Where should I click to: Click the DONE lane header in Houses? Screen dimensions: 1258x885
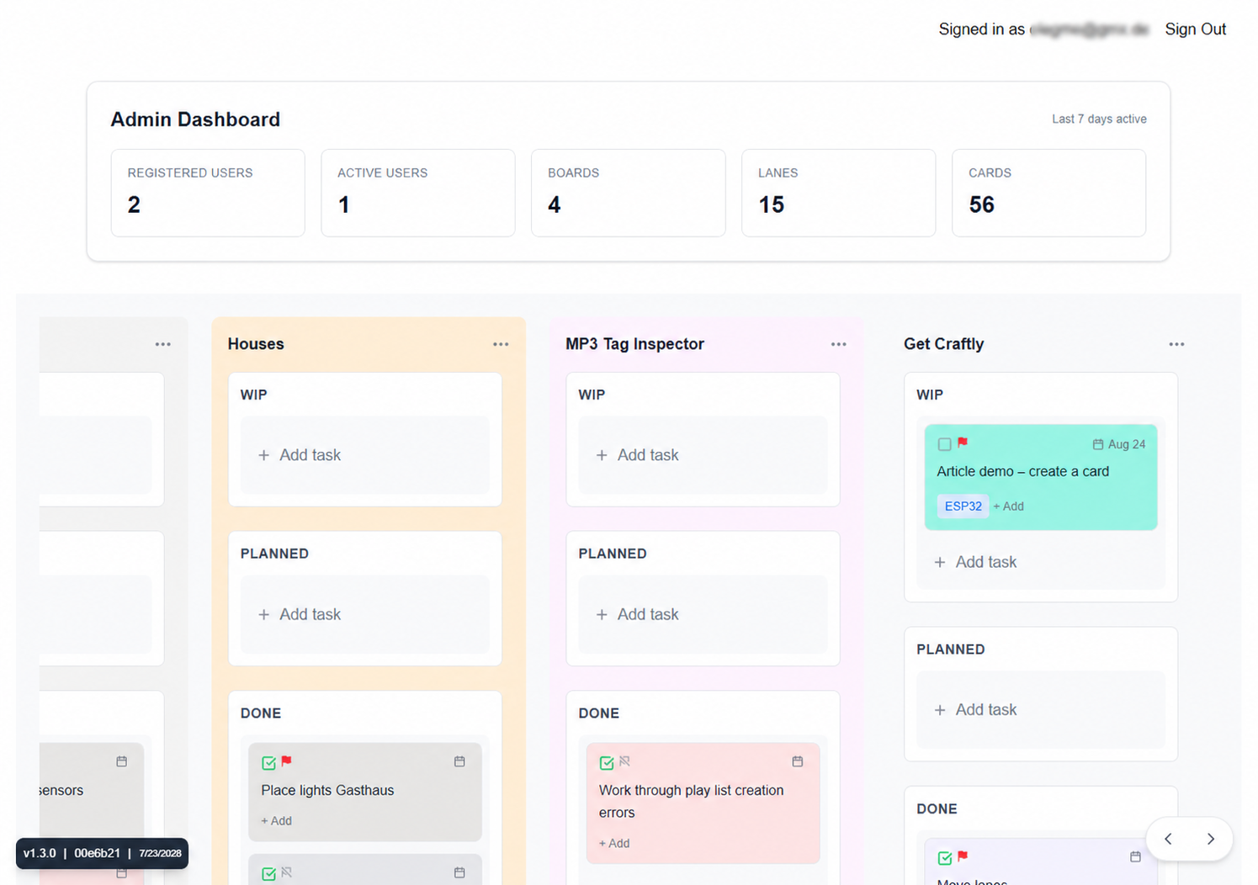point(261,713)
